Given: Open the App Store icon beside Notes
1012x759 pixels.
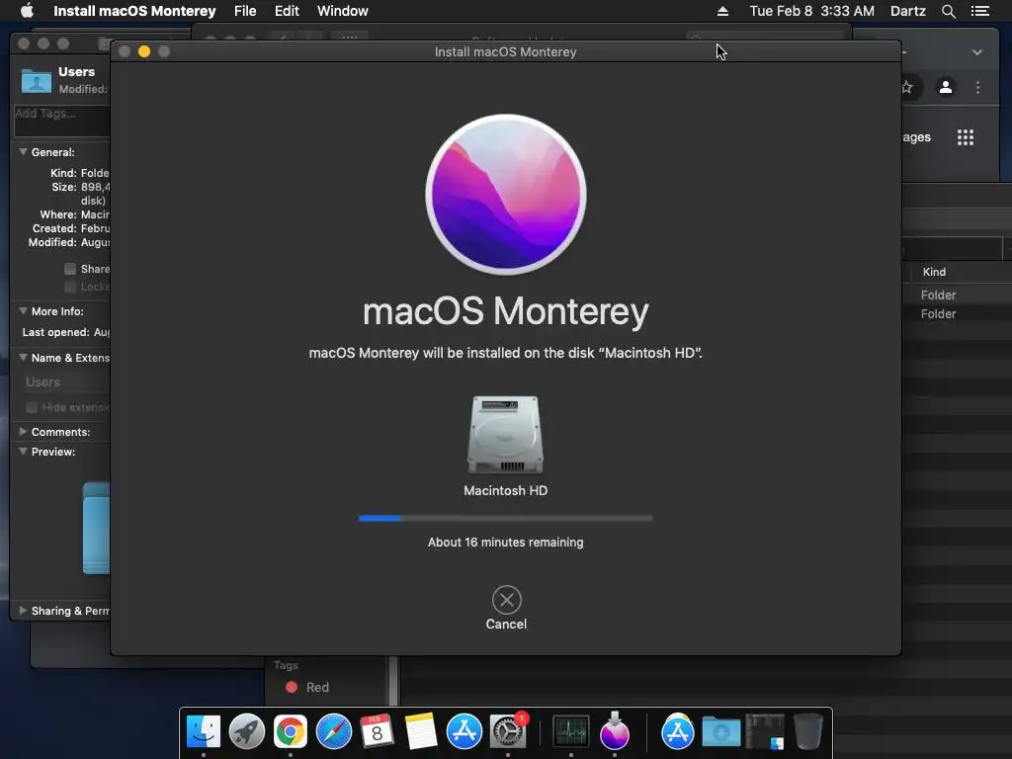Looking at the screenshot, I should [464, 731].
